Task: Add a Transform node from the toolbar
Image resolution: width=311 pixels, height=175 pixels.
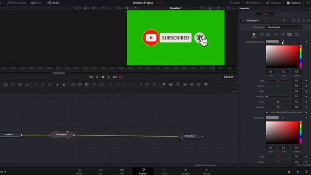Action: 102,85
